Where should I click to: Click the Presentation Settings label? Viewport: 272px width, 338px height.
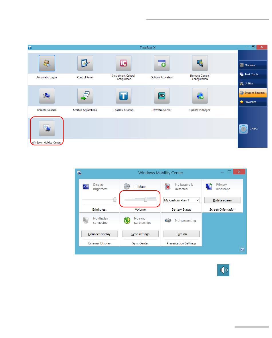coord(182,243)
